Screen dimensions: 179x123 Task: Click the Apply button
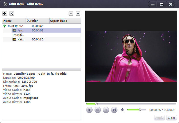[x=159, y=118]
